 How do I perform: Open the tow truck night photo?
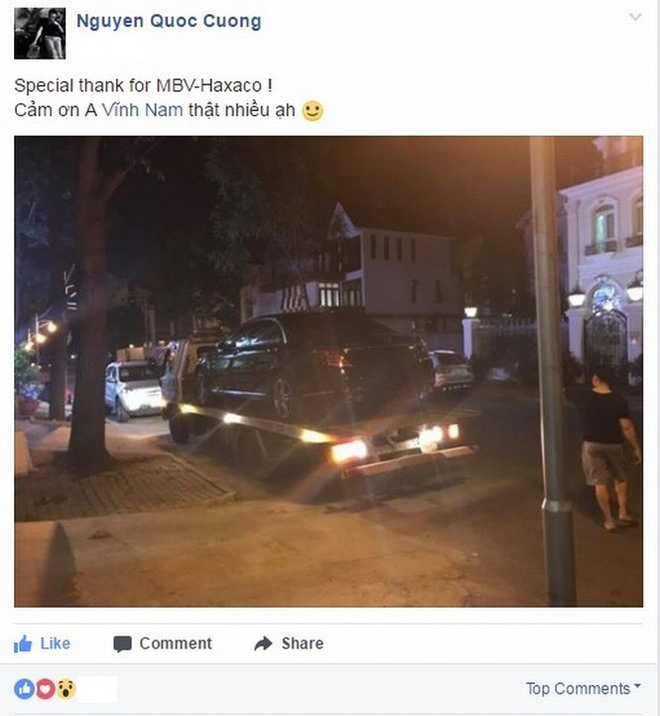coord(329,371)
